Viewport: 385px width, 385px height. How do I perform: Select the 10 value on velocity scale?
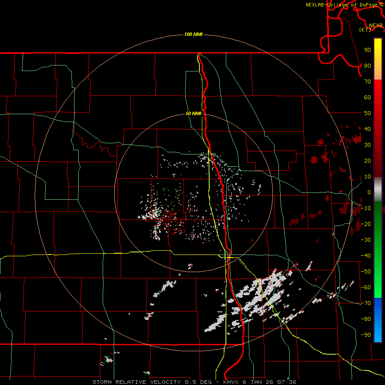(x=367, y=177)
